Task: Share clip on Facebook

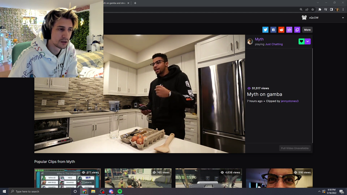Action: tap(273, 30)
